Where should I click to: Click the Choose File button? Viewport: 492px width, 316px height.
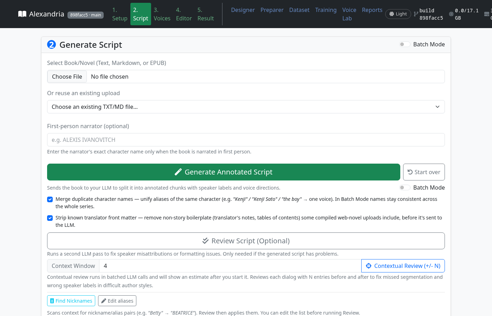[67, 77]
